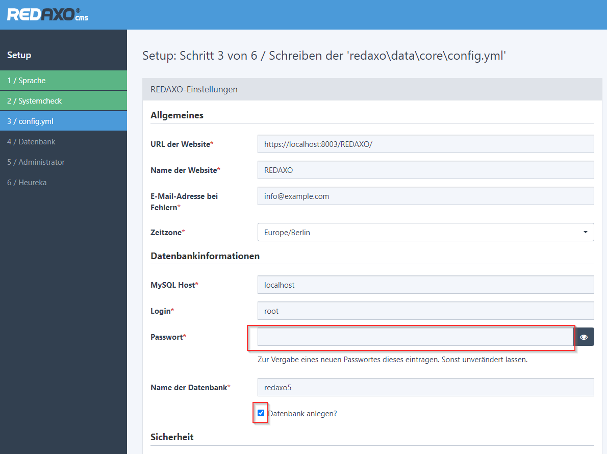Click the 'Passwort' field label
The height and width of the screenshot is (454, 607).
coord(168,337)
